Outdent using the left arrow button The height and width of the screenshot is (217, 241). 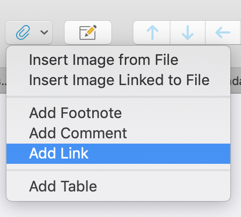click(x=223, y=32)
